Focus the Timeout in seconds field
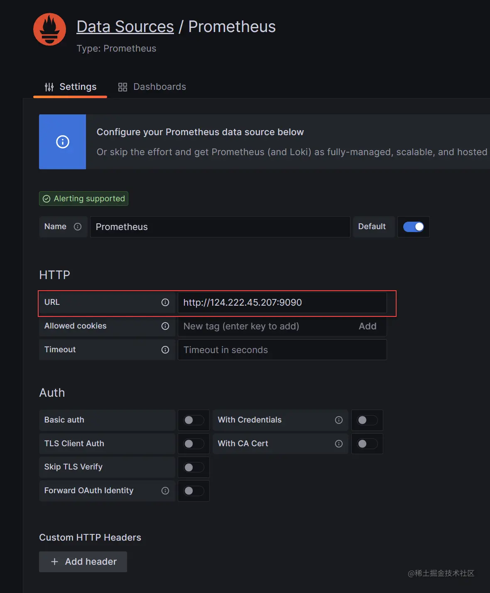The width and height of the screenshot is (490, 593). (x=282, y=350)
